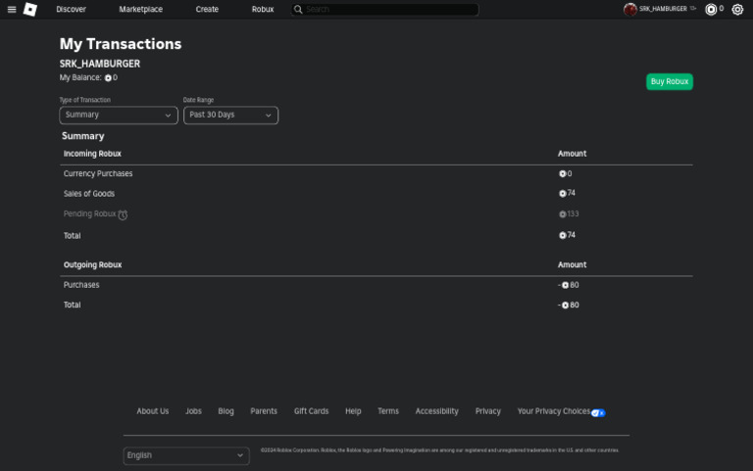Expand the Type of Transaction Summary dropdown

(x=119, y=116)
